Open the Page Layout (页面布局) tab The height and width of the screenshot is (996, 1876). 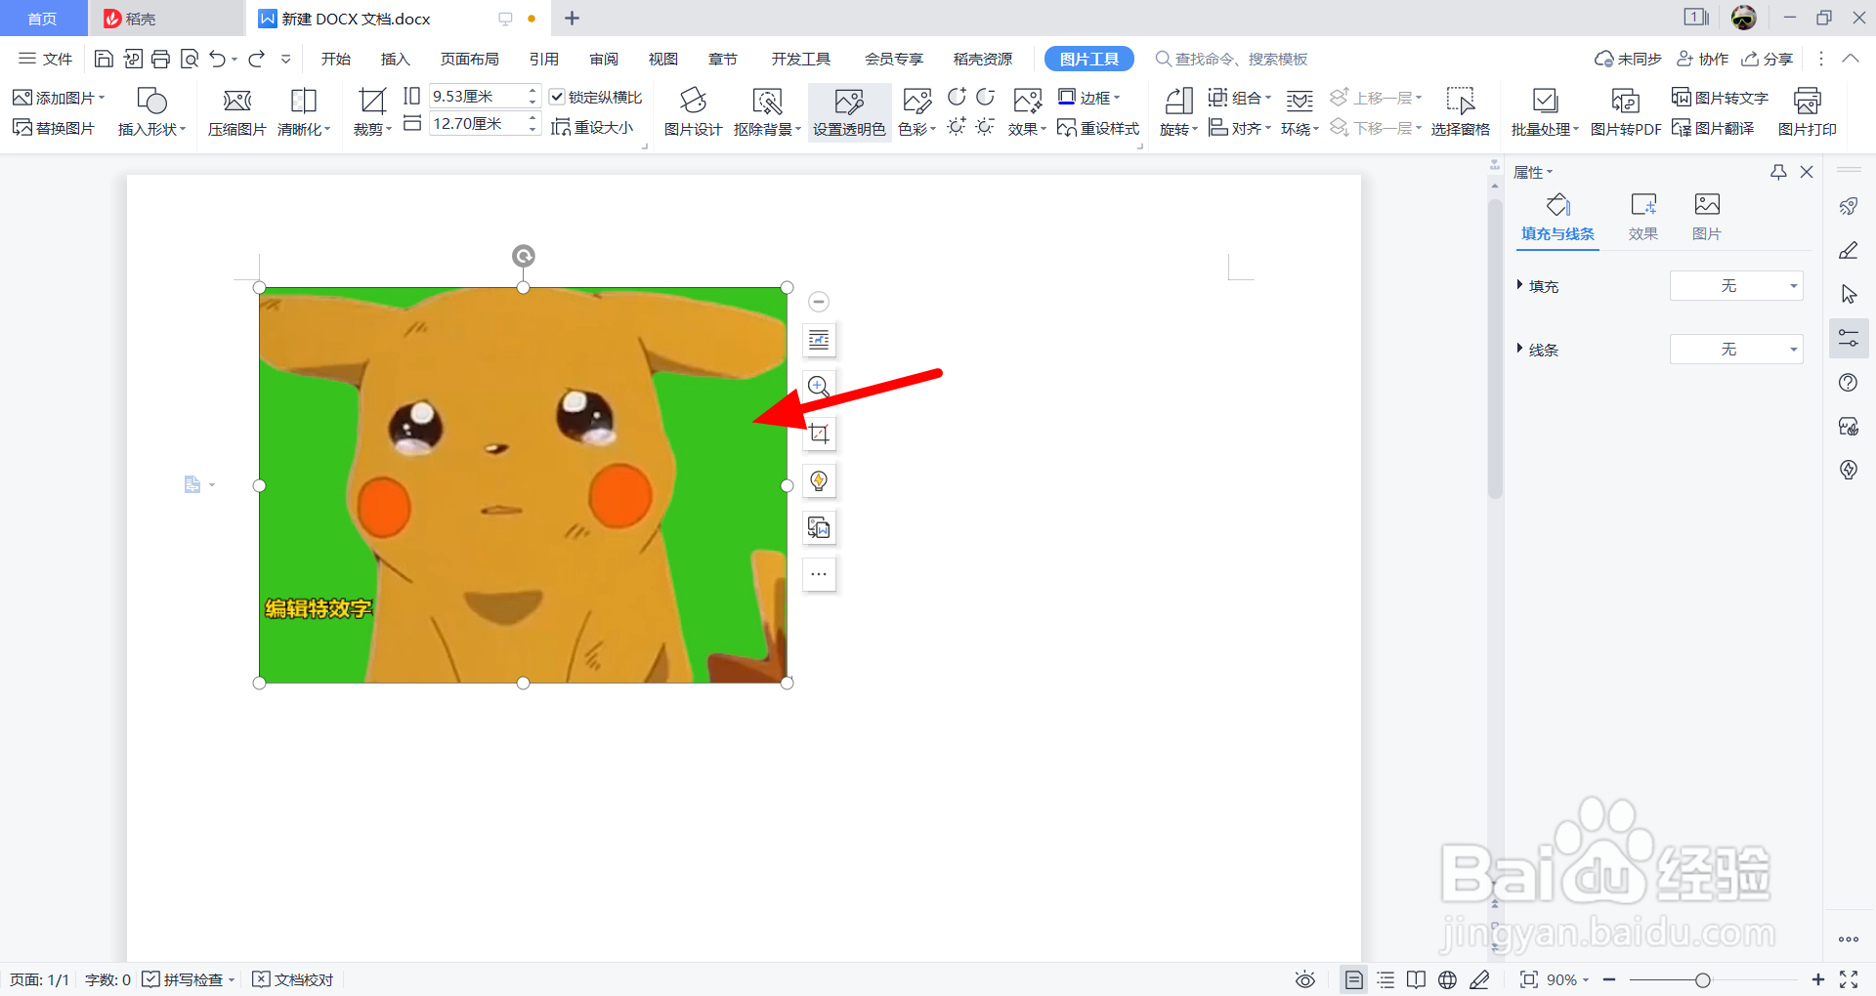pyautogui.click(x=469, y=60)
